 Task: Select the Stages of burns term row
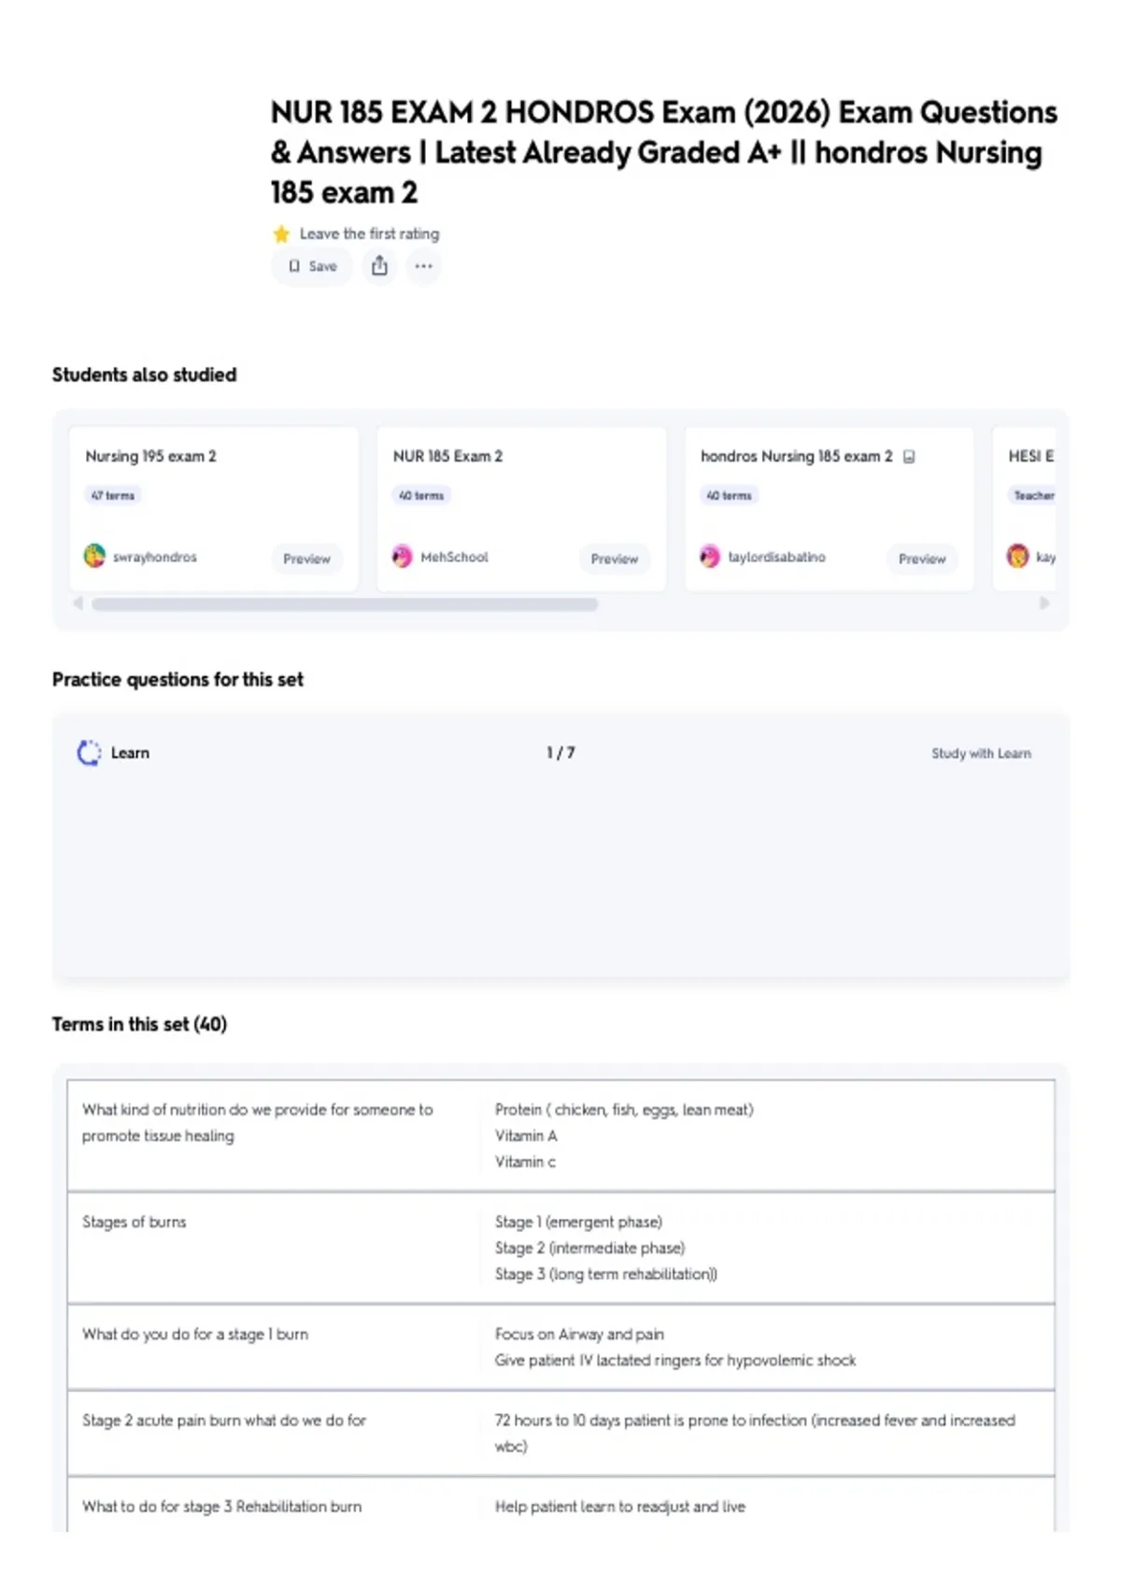point(560,1248)
